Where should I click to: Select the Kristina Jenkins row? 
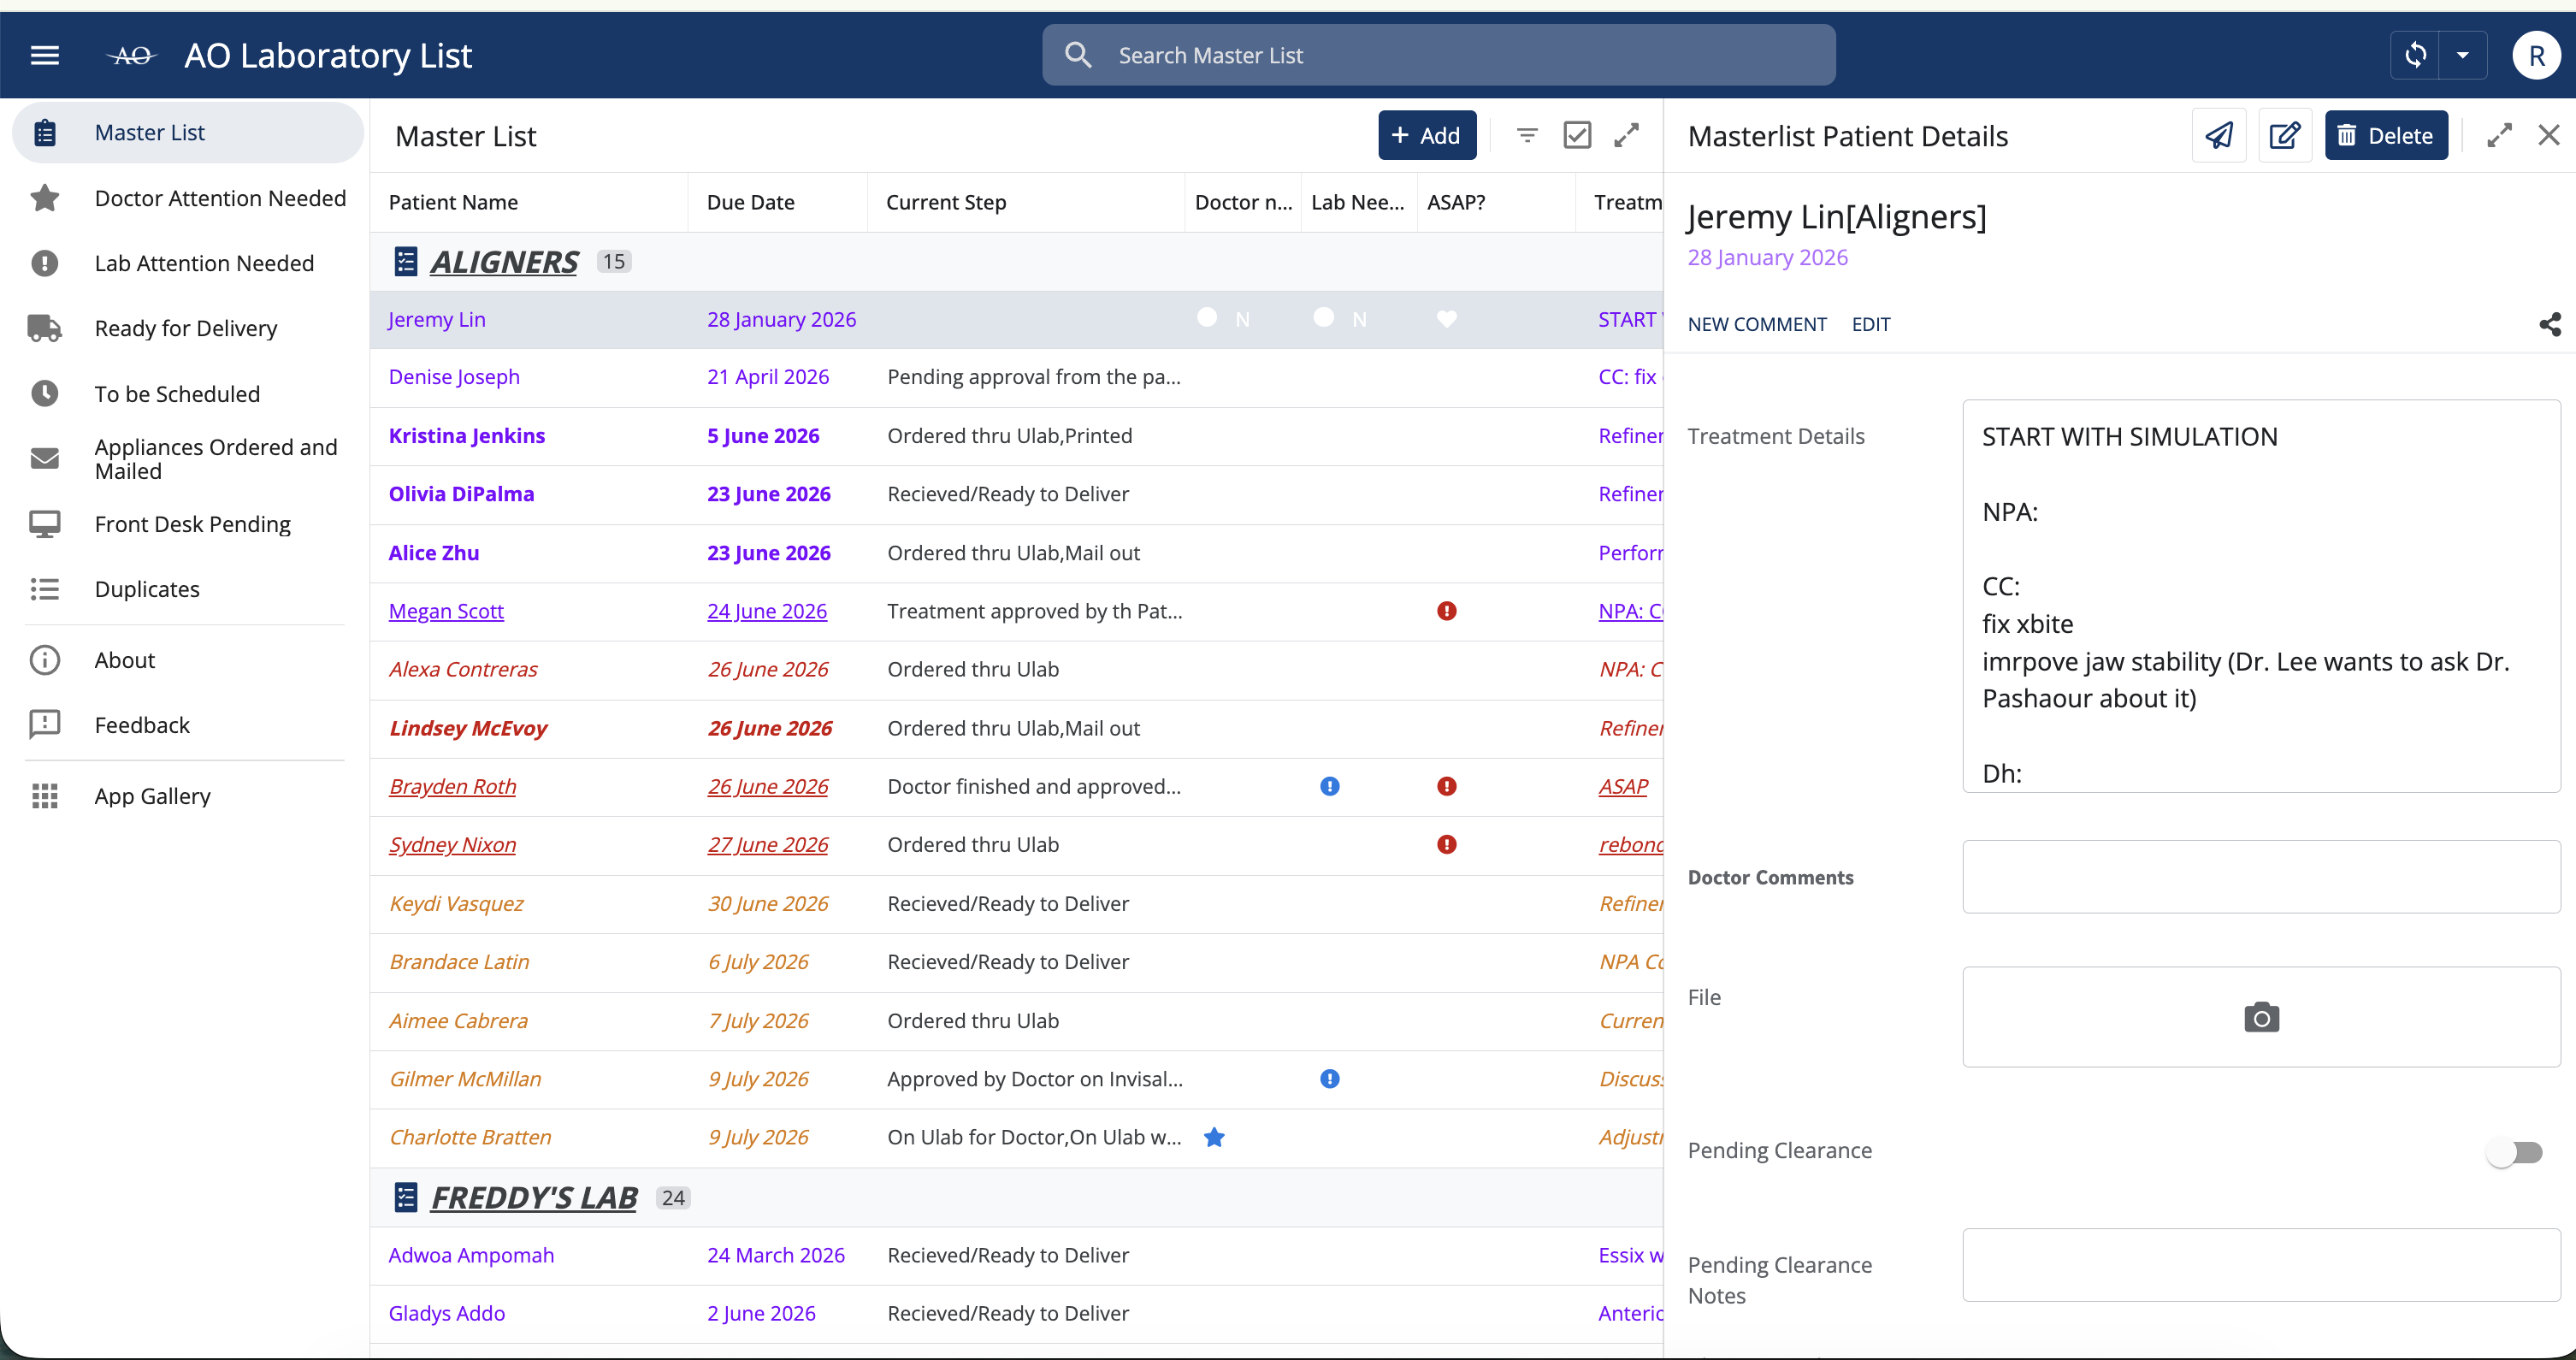[1016, 436]
